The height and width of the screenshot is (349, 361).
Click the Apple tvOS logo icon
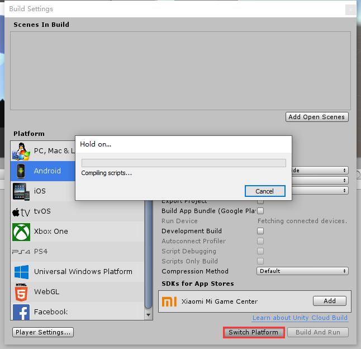(x=21, y=212)
